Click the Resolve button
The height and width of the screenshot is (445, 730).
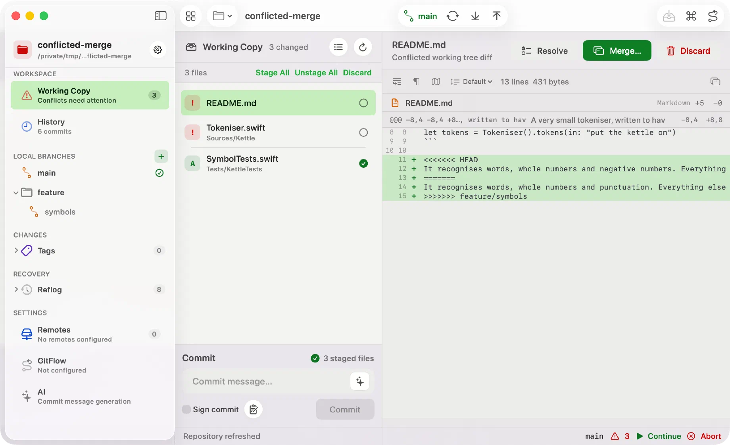tap(544, 51)
